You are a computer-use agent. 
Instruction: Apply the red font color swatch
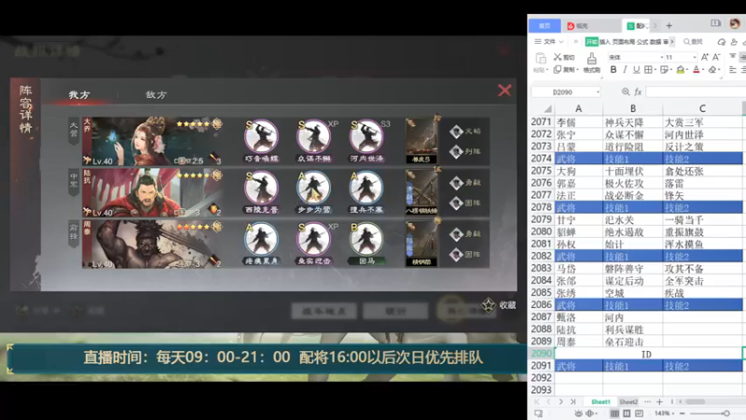(696, 70)
